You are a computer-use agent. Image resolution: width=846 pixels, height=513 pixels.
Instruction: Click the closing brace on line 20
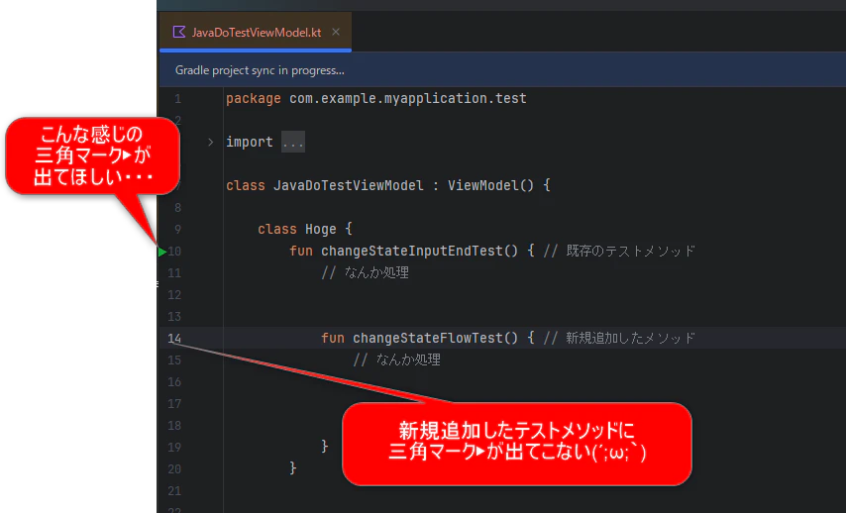(292, 467)
